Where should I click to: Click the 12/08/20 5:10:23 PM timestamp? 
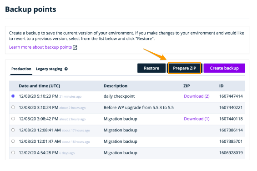coord(39,96)
